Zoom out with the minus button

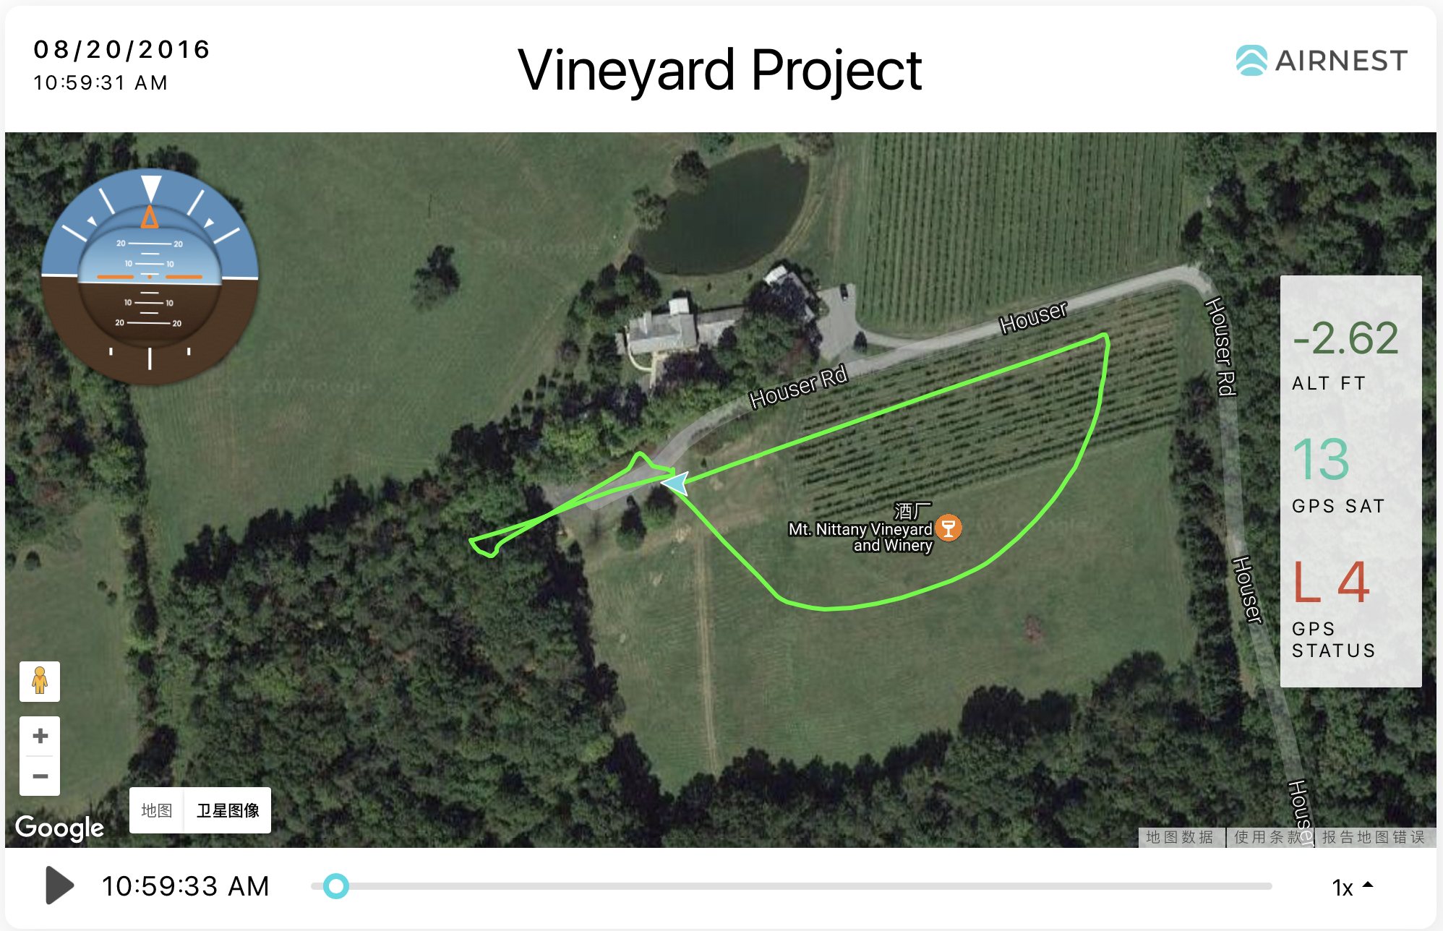(40, 776)
